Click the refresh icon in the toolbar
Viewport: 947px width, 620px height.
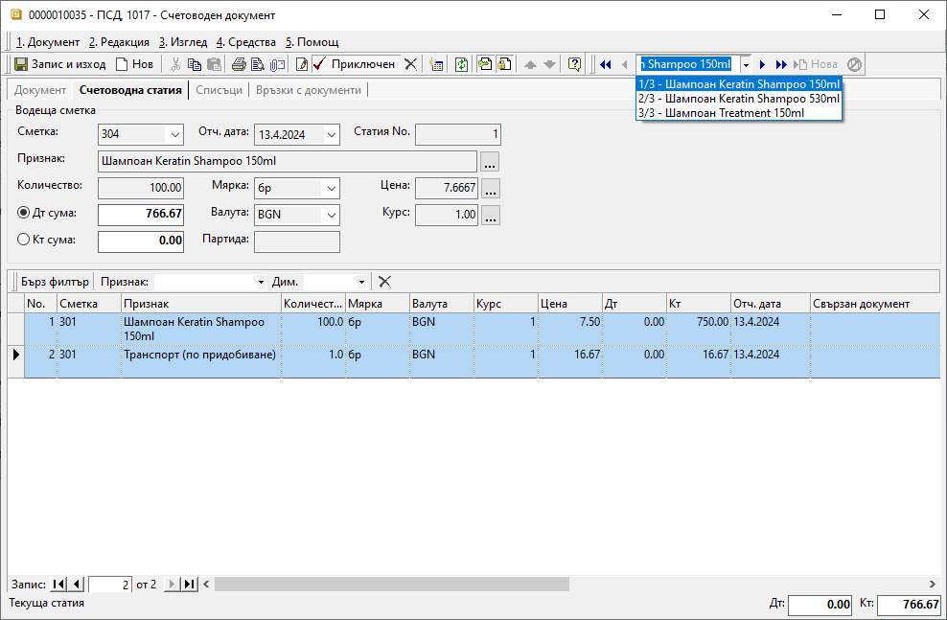click(x=461, y=64)
